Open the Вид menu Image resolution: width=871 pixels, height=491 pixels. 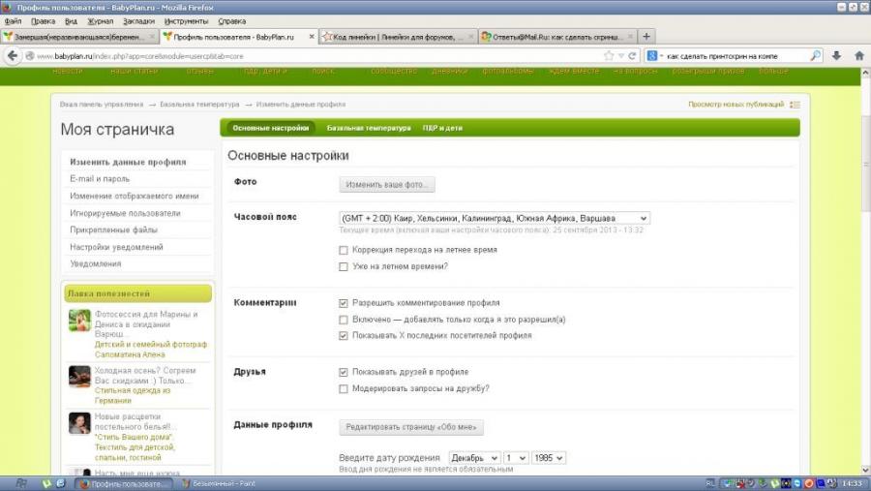(71, 21)
